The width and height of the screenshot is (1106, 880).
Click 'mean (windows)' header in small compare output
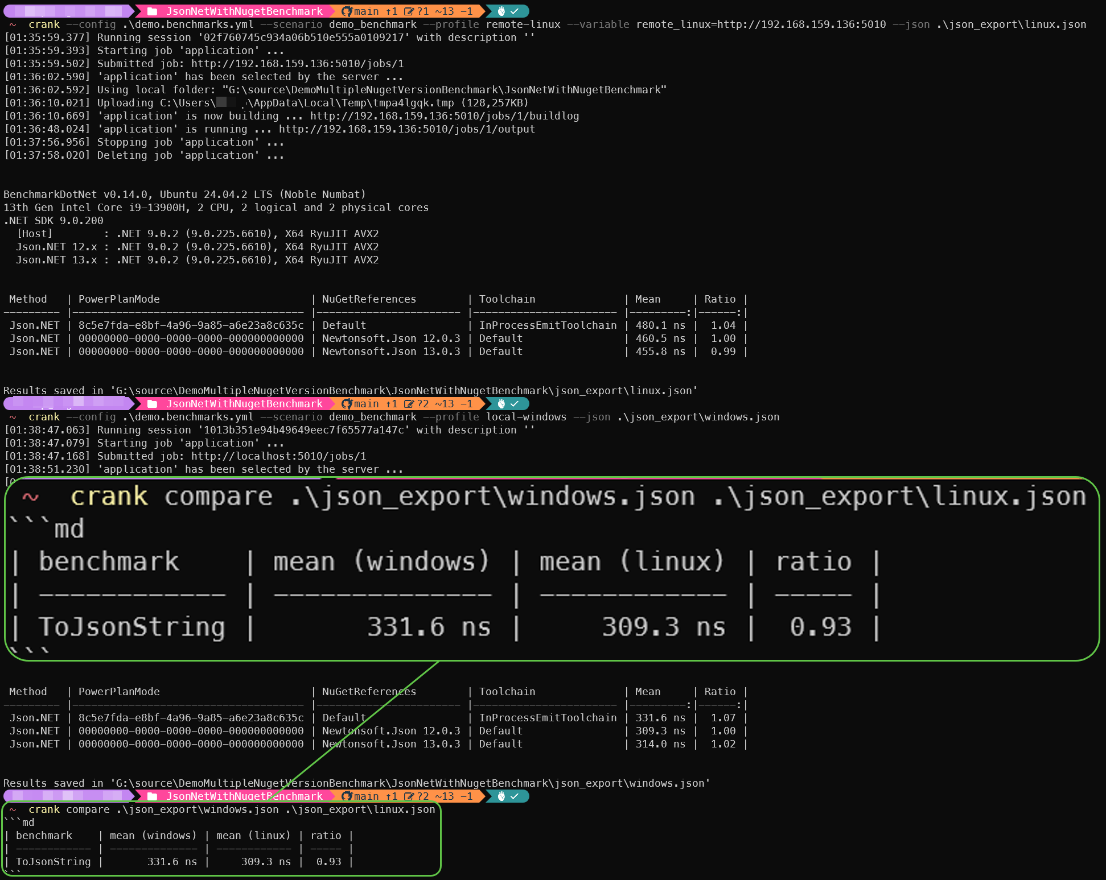coord(153,836)
